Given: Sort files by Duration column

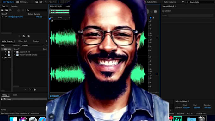Looking at the screenshot, I should pyautogui.click(x=37, y=14).
